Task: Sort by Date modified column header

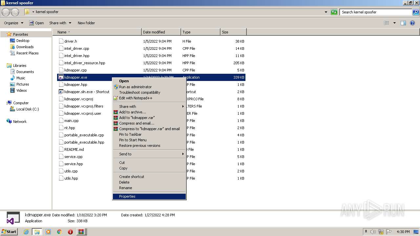Action: 161,32
